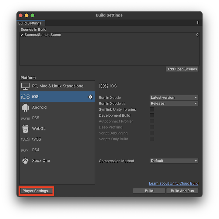Enable the Development Build checkbox
The height and width of the screenshot is (219, 219).
(x=152, y=115)
